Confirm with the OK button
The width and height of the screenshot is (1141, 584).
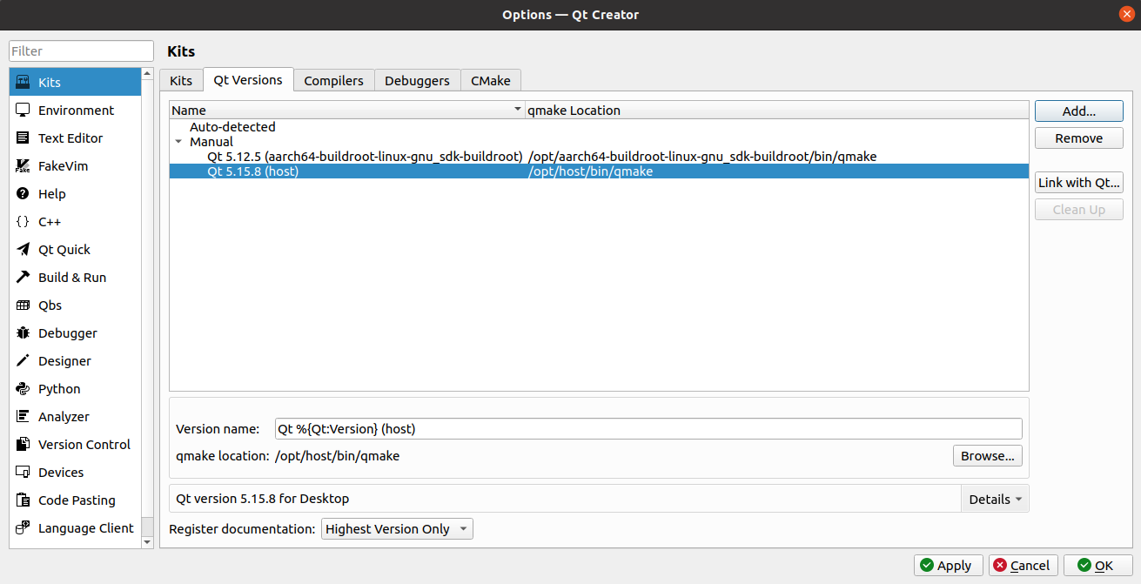(1098, 565)
